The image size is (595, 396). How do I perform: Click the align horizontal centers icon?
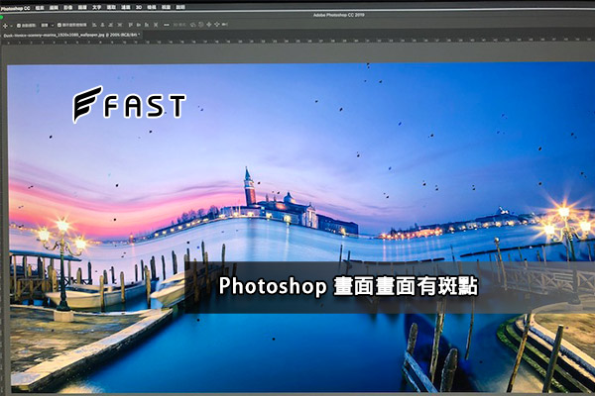102,25
